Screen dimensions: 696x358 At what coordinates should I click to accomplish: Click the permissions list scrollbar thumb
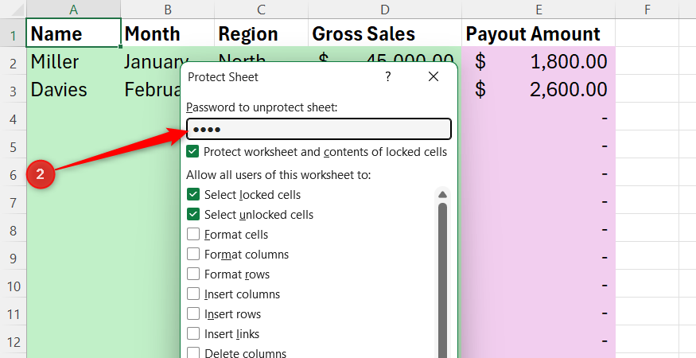[x=442, y=280]
